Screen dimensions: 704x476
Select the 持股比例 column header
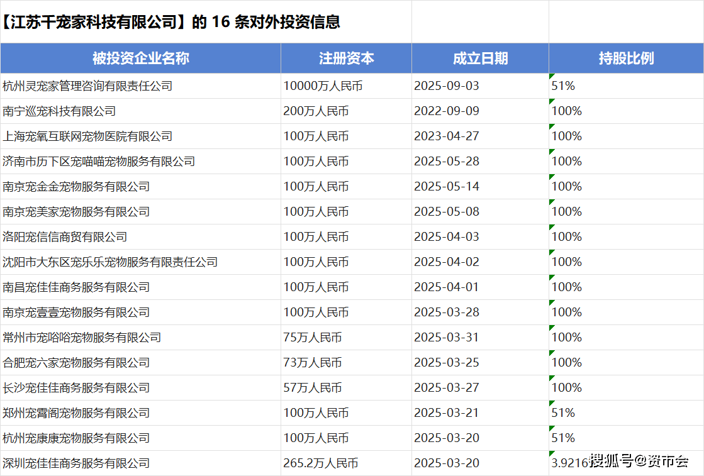click(626, 58)
